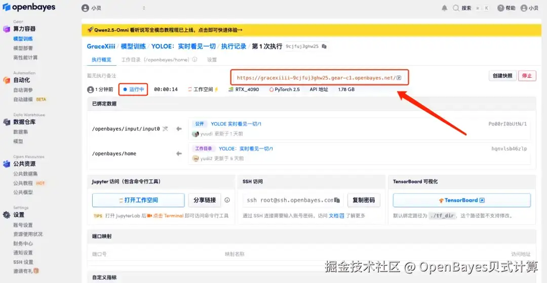Show info icon beside 分享链接
Viewport: 547px width, 283px height.
[x=227, y=200]
